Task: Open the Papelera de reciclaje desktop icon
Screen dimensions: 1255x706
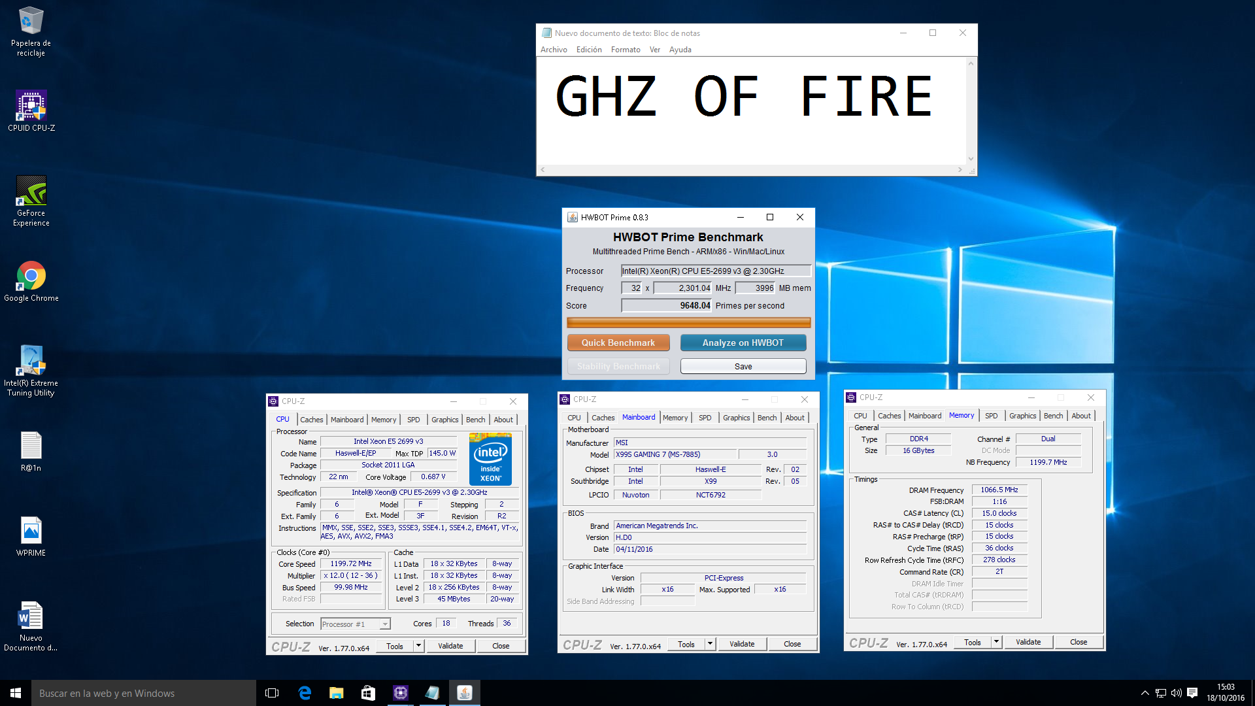Action: pos(31,31)
